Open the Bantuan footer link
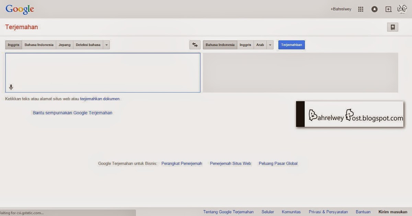Viewport: 412px width, 216px height. point(363,212)
